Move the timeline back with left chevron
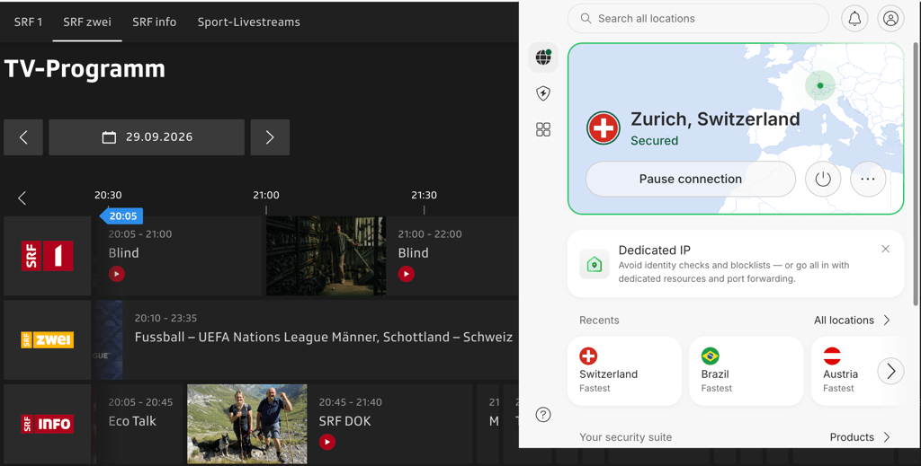Image resolution: width=921 pixels, height=466 pixels. pos(22,198)
